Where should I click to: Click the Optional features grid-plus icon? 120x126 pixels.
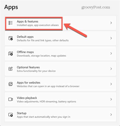[x=11, y=69]
